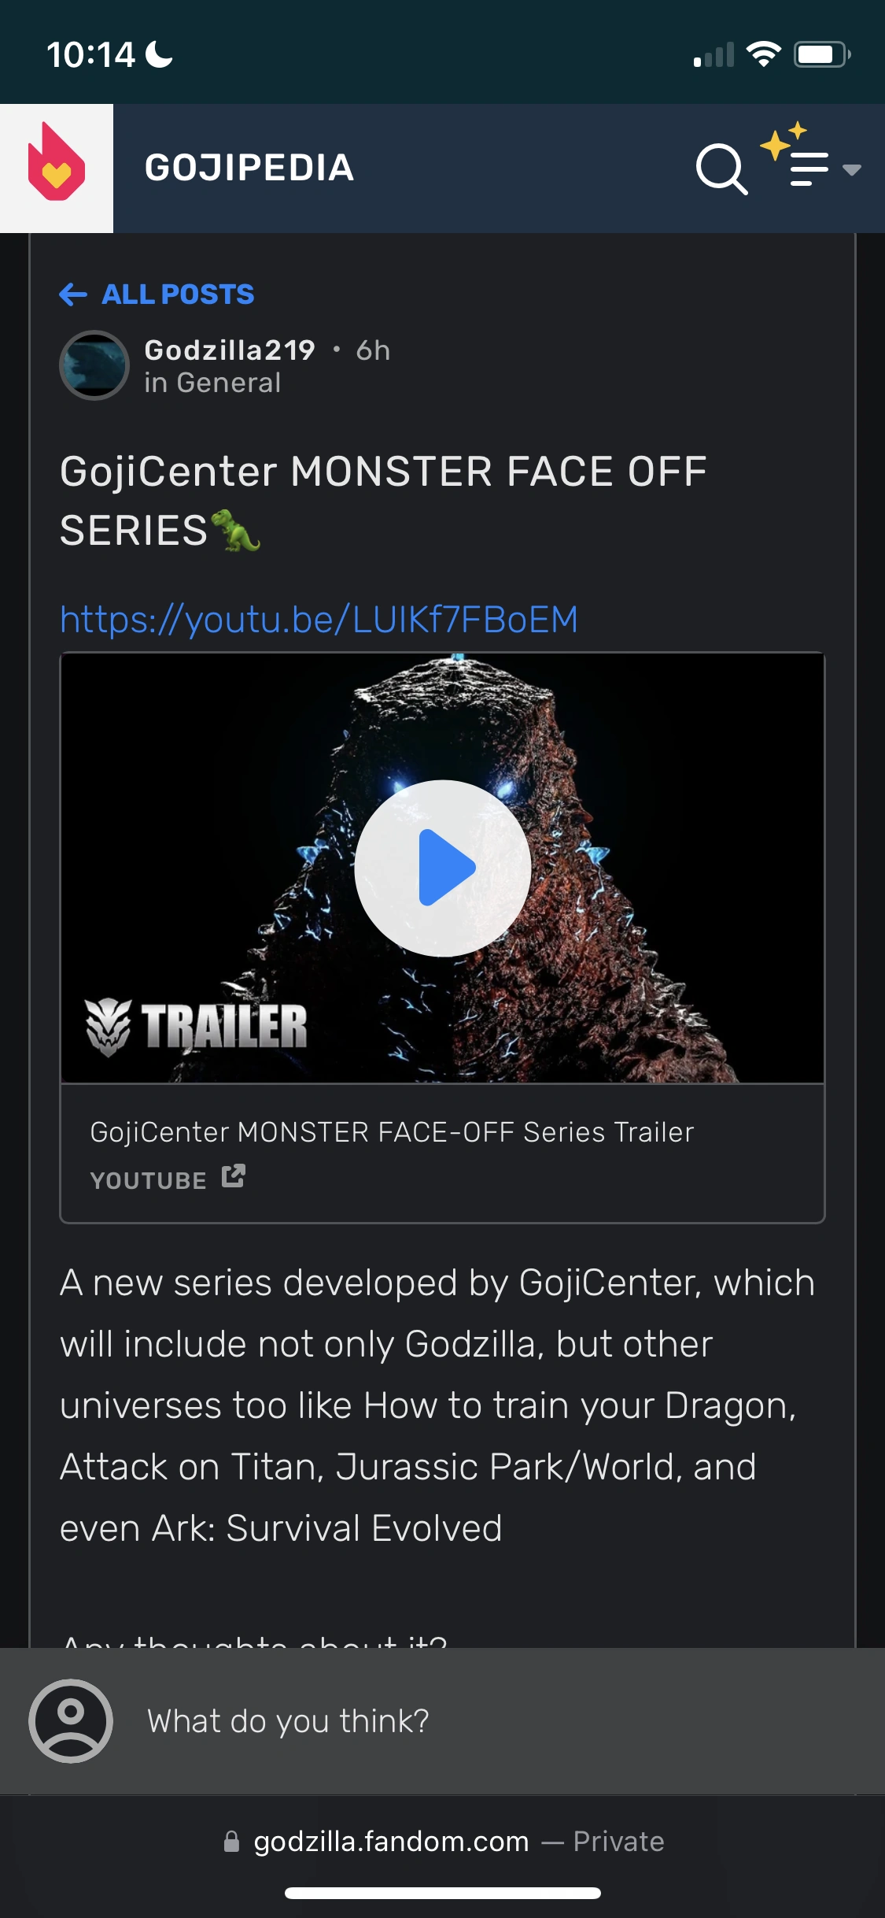Open Godzilla219's avatar picture
885x1918 pixels.
pyautogui.click(x=94, y=365)
